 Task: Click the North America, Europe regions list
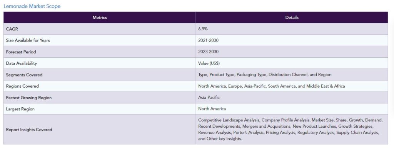[x=271, y=86]
